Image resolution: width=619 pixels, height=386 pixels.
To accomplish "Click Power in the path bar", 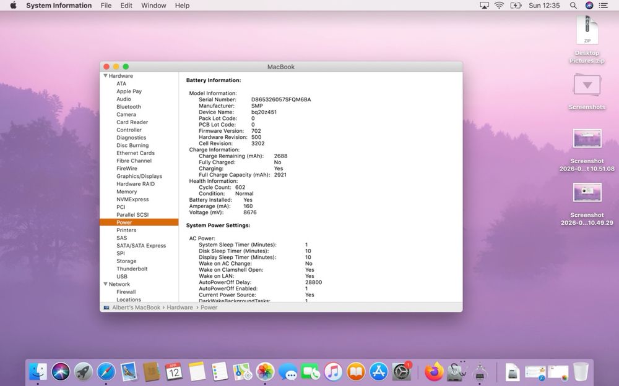I will 209,308.
